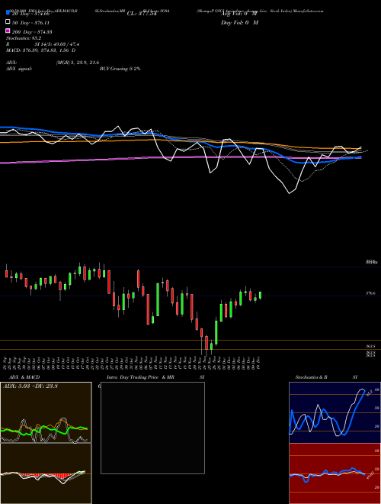Viewport: 381px width, 504px height.
Task: Click the 376.6 price axis label
Action: point(370,293)
